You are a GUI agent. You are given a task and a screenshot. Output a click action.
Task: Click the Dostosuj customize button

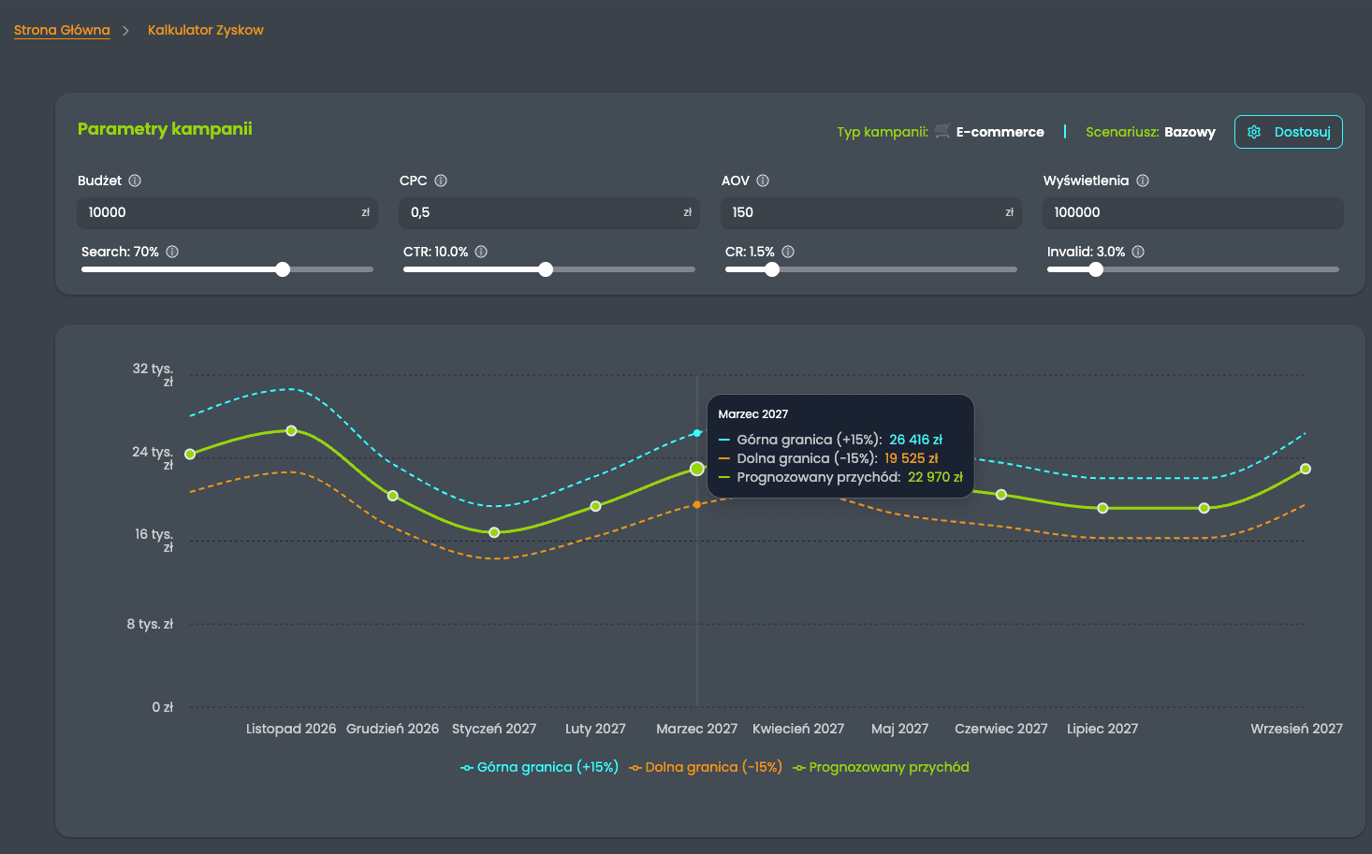point(1289,132)
